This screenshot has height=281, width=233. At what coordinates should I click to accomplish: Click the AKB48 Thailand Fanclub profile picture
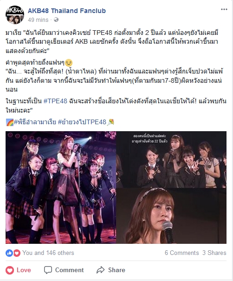(15, 15)
